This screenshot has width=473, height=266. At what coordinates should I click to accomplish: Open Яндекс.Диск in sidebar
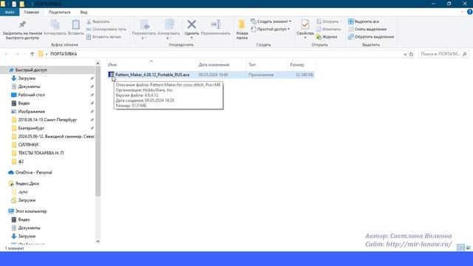tap(27, 184)
